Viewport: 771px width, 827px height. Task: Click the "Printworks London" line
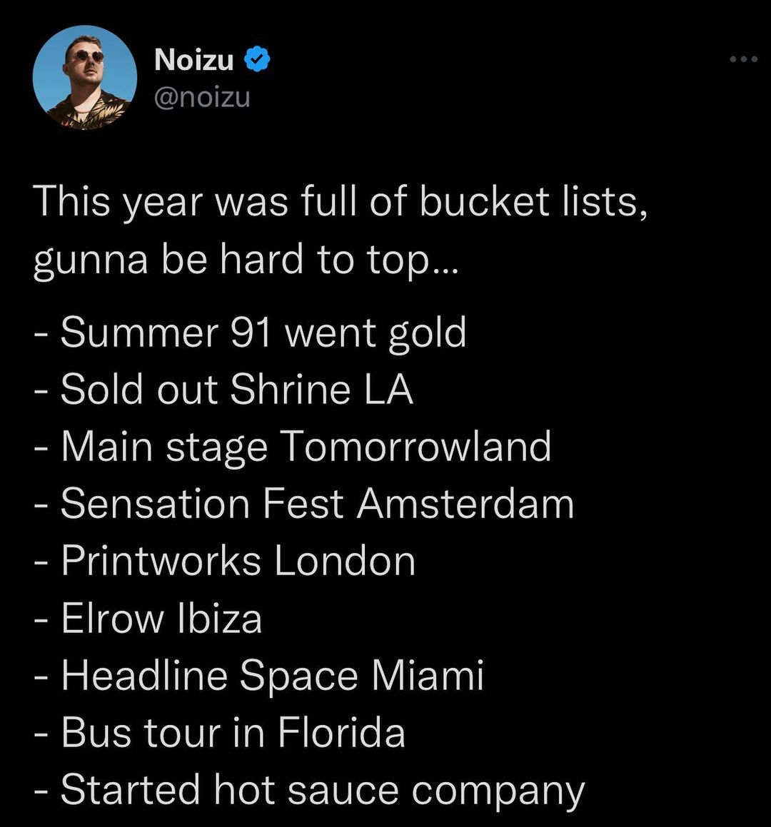point(225,561)
